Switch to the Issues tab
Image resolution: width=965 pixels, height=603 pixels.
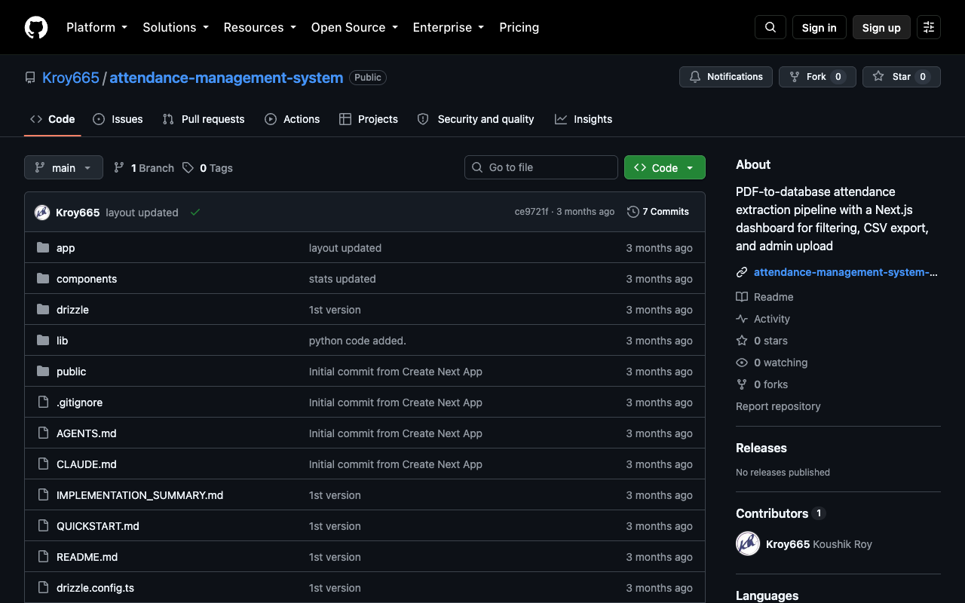tap(118, 119)
